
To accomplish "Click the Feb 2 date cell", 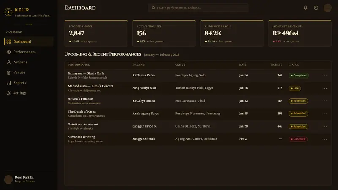I will pos(243,139).
